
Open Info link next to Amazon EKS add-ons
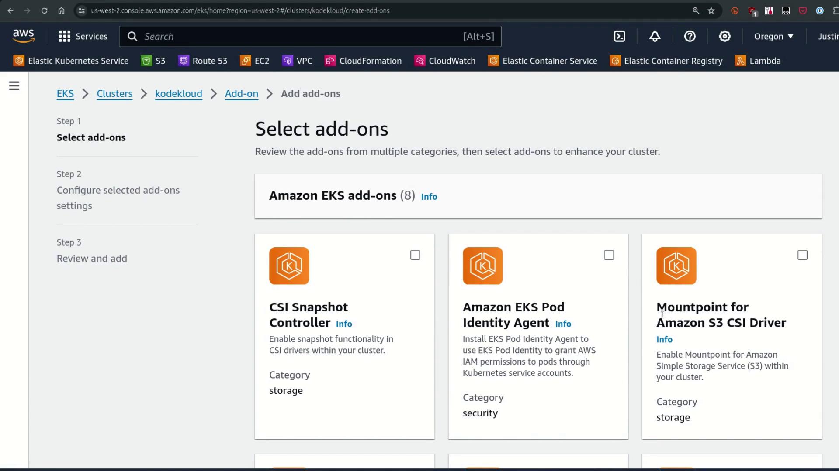click(x=429, y=197)
